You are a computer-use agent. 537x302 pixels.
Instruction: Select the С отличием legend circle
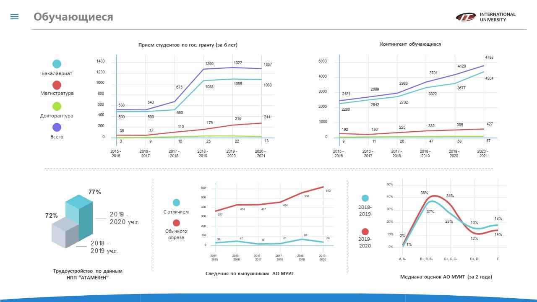click(176, 203)
